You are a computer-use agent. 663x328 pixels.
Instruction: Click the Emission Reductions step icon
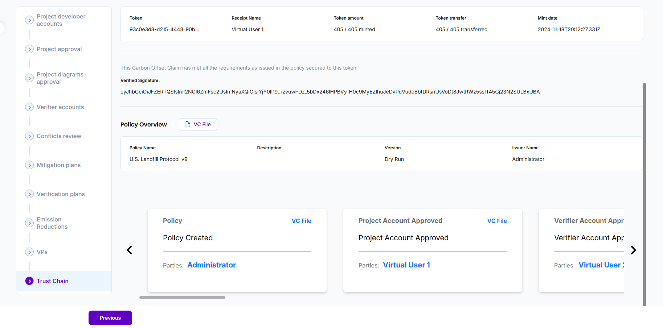(x=29, y=223)
